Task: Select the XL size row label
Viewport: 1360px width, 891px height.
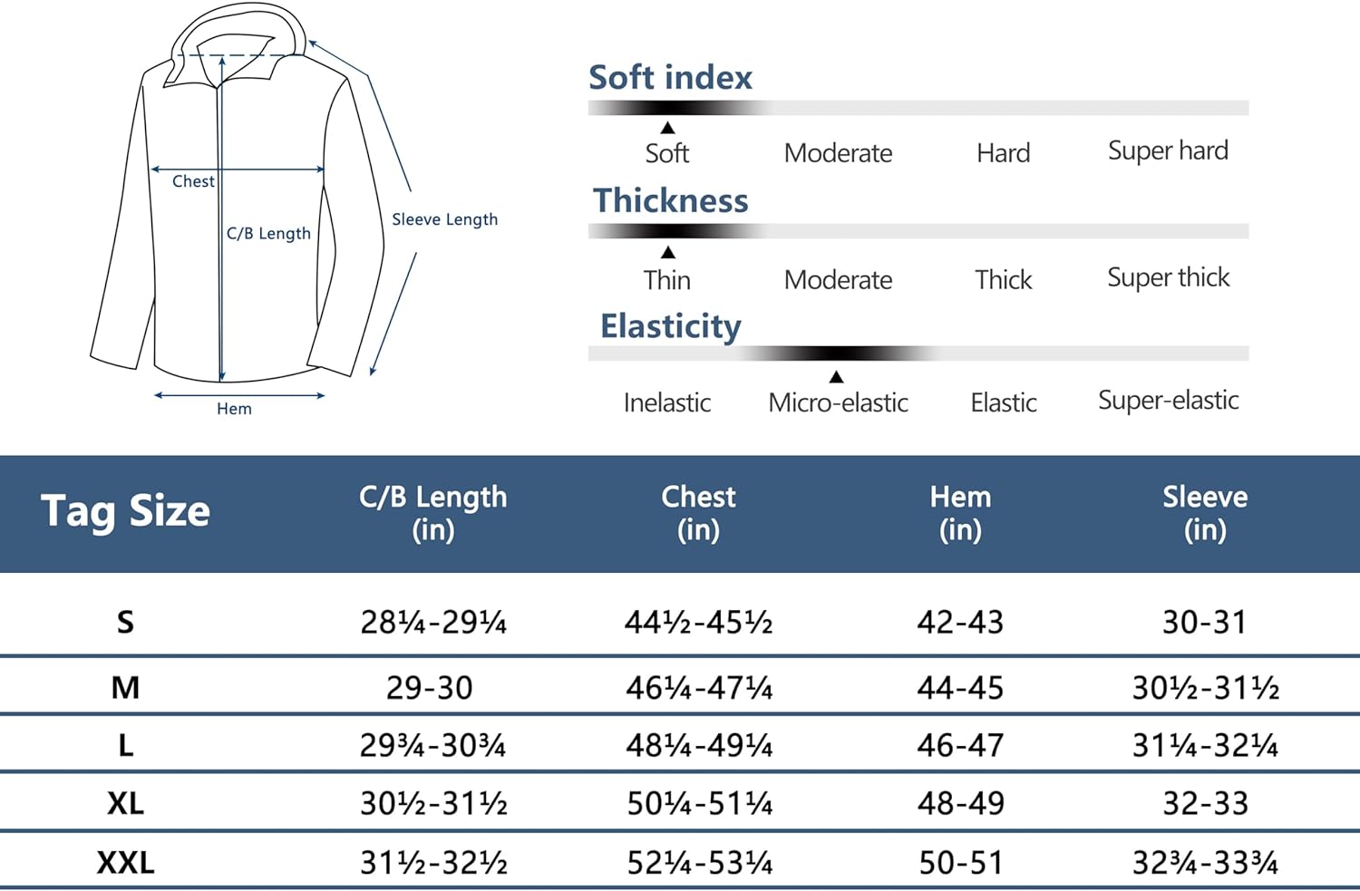Action: tap(125, 804)
